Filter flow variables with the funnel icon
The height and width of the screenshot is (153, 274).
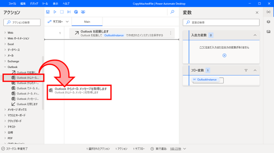coord(246,71)
